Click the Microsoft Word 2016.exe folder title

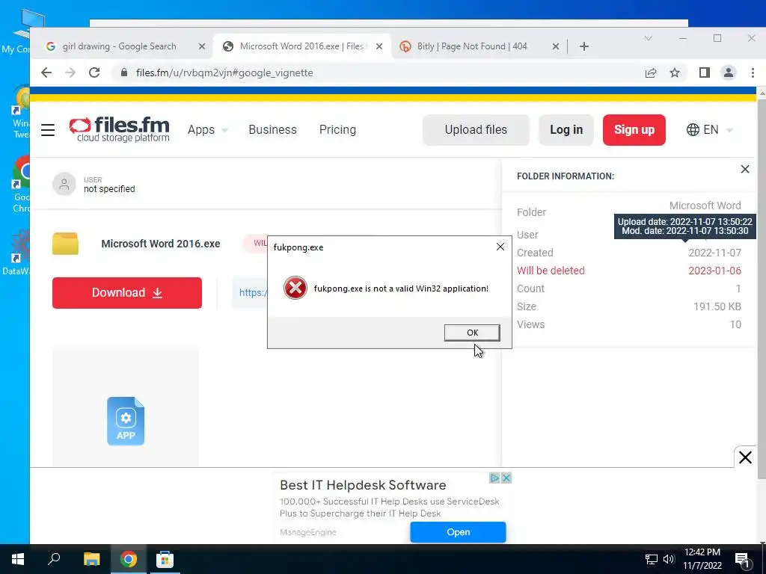pyautogui.click(x=161, y=244)
